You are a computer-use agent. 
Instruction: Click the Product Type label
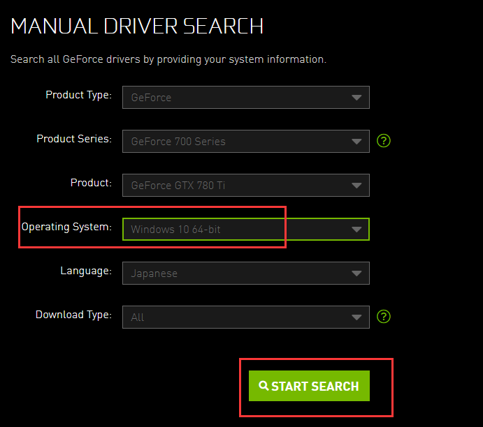point(78,95)
